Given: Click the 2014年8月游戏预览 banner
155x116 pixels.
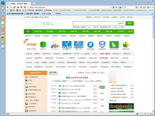Looking at the screenshot, I should click(x=121, y=106).
